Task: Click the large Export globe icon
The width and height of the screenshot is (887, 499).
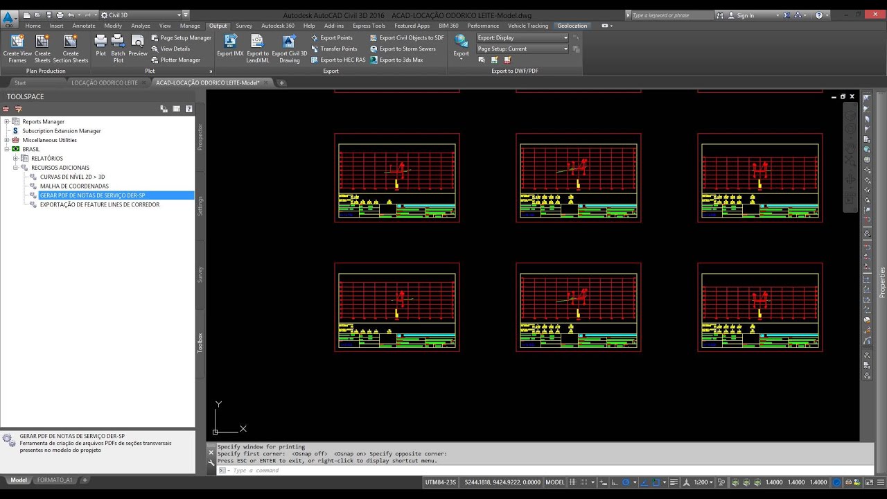Action: [461, 42]
